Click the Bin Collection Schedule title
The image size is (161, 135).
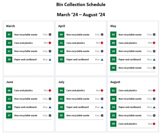81,5
